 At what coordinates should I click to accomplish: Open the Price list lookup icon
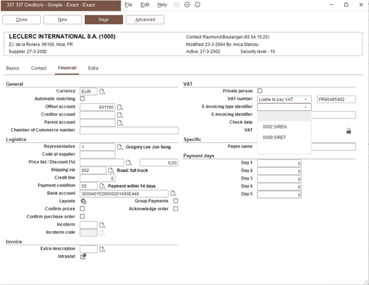tap(129, 163)
